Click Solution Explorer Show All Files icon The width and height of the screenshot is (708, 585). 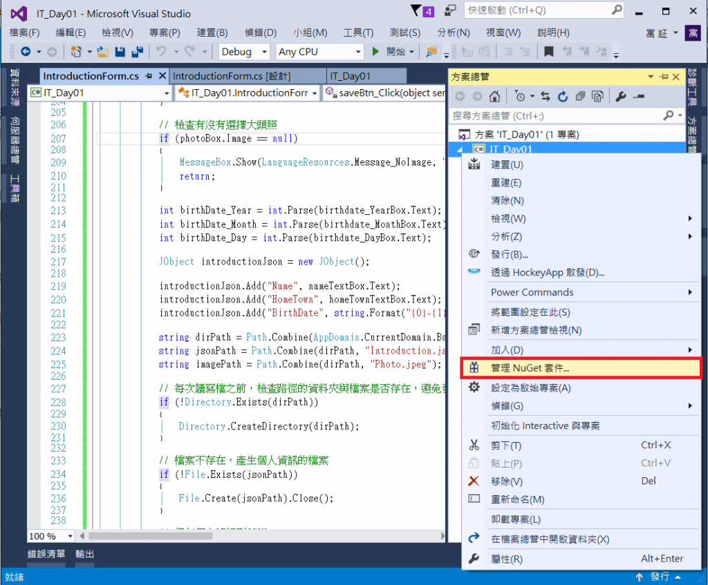[x=597, y=96]
